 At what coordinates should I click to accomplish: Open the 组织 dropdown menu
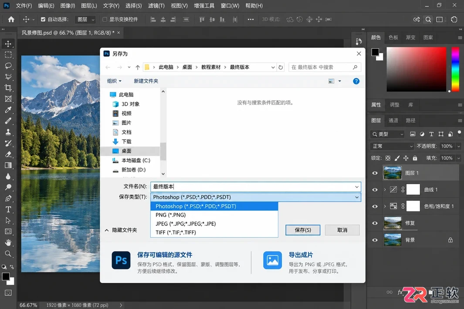coord(114,81)
